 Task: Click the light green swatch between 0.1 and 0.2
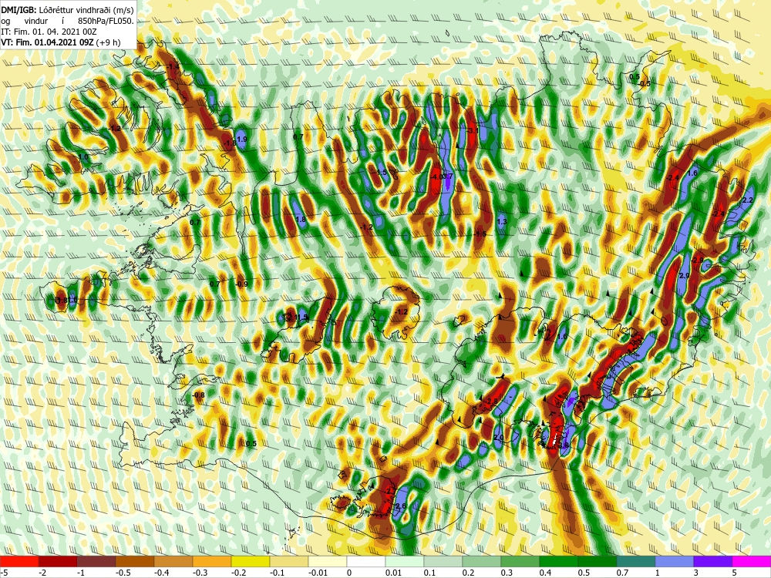pyautogui.click(x=443, y=561)
